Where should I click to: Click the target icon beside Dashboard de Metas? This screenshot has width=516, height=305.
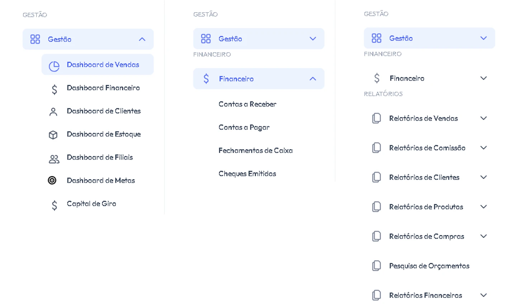pos(52,180)
